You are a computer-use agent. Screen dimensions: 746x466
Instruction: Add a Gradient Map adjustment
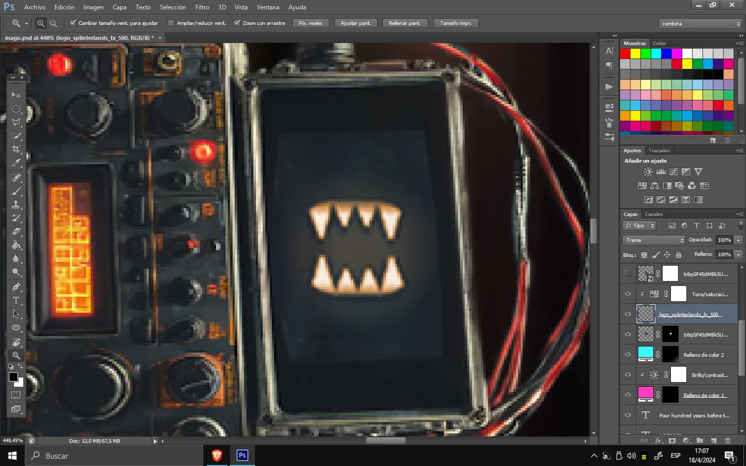coord(698,200)
